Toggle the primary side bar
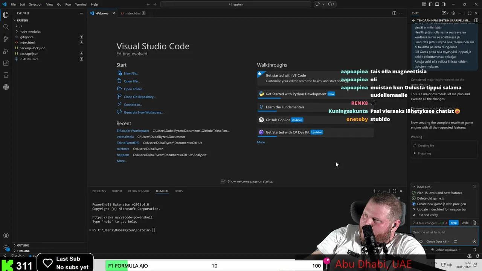 pos(431,5)
